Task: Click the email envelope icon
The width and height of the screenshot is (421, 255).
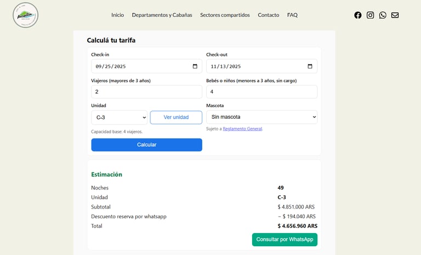Action: [395, 15]
